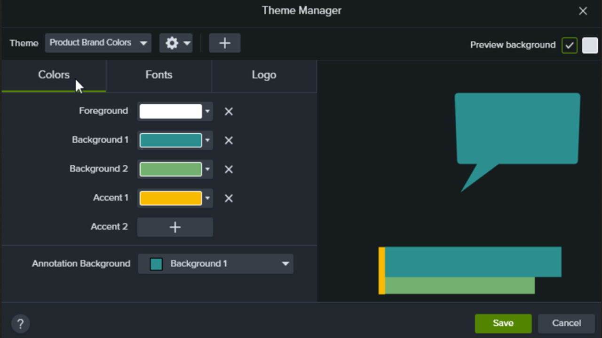Remove the Foreground color using its X
Screen dimensions: 602x338
[x=229, y=111]
